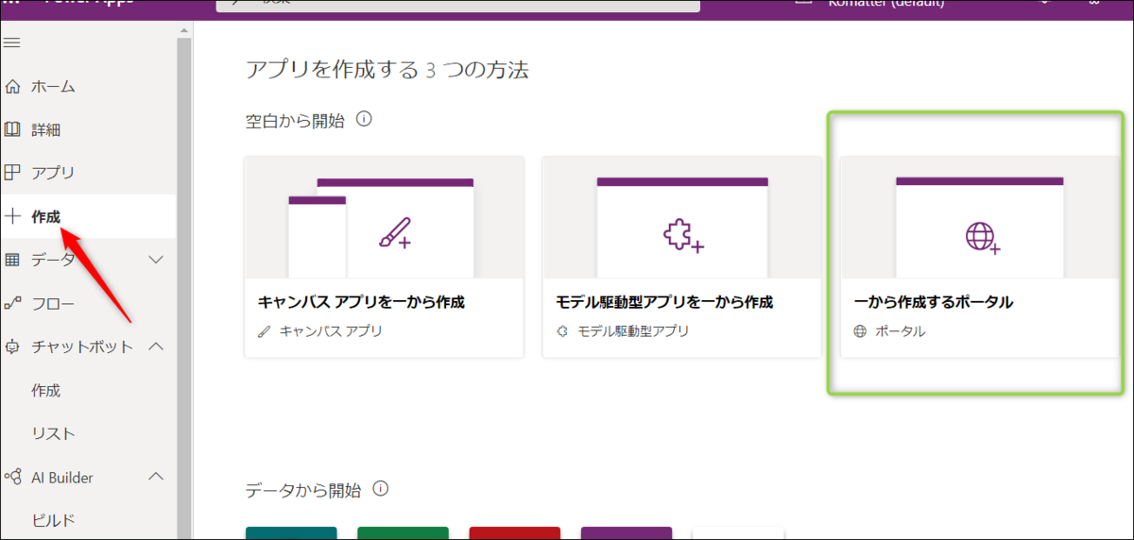Image resolution: width=1134 pixels, height=540 pixels.
Task: Click the 空白から開始 label
Action: point(295,121)
